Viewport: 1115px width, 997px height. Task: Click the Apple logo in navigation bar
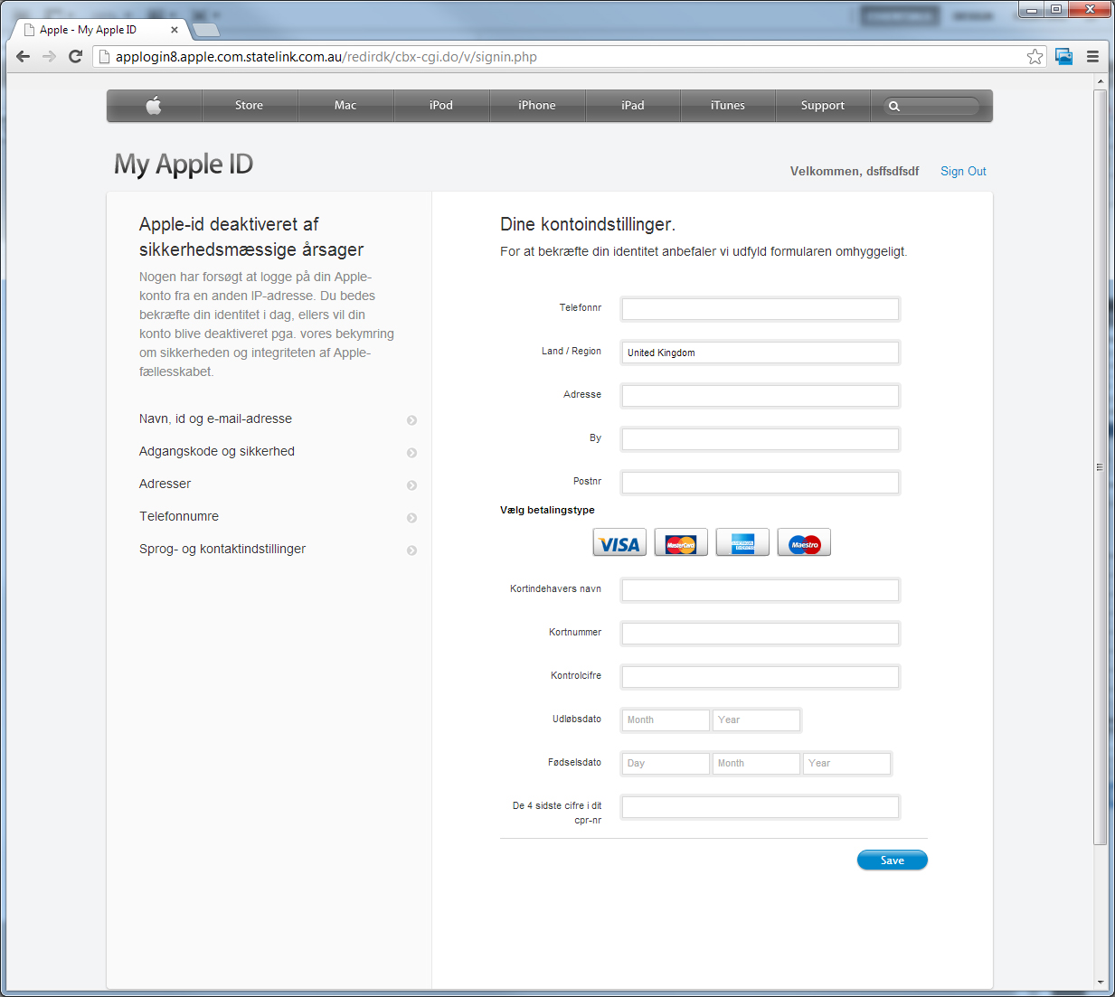154,106
